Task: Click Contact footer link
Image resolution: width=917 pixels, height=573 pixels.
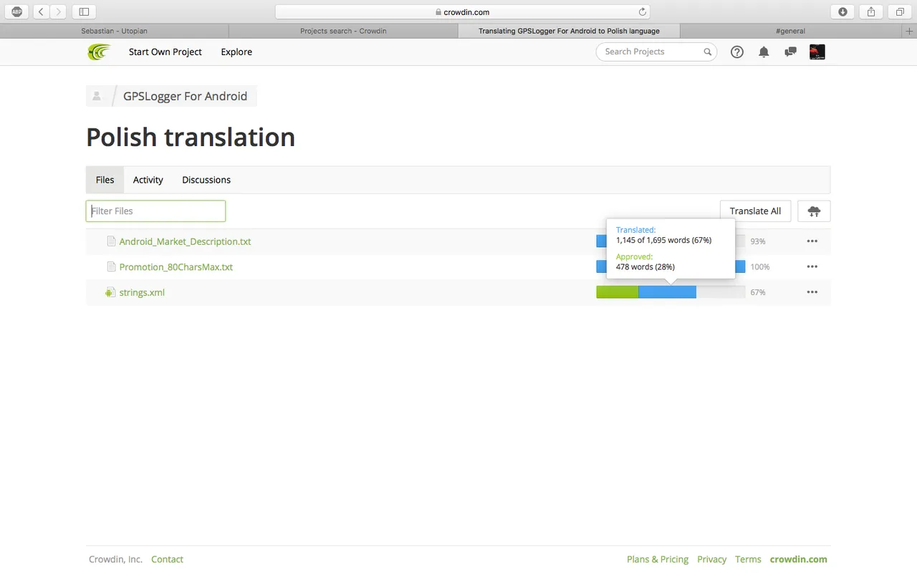Action: (x=167, y=559)
